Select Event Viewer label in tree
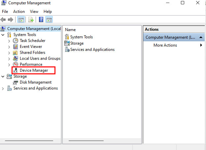This screenshot has width=206, height=150. (x=31, y=47)
